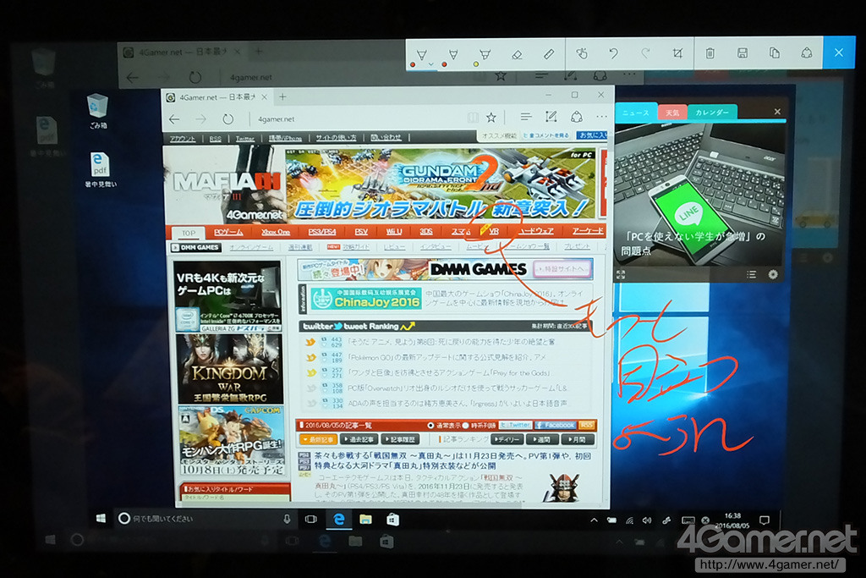Select the 通常表示 radio button

(x=430, y=426)
